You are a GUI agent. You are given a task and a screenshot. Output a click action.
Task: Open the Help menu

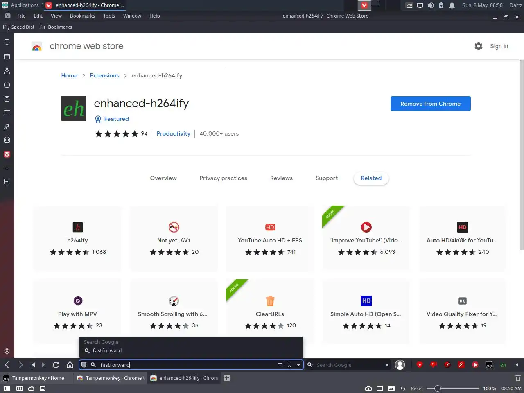(155, 16)
